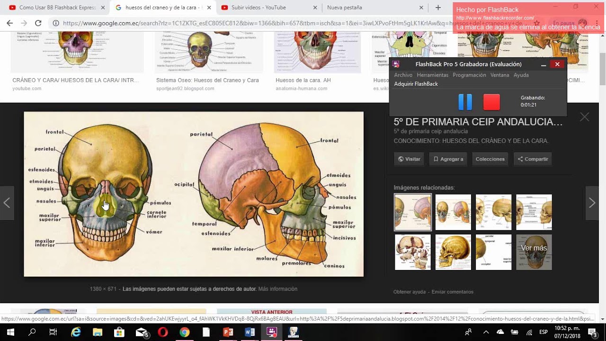Switch to Nueva pestaña tab

[374, 8]
